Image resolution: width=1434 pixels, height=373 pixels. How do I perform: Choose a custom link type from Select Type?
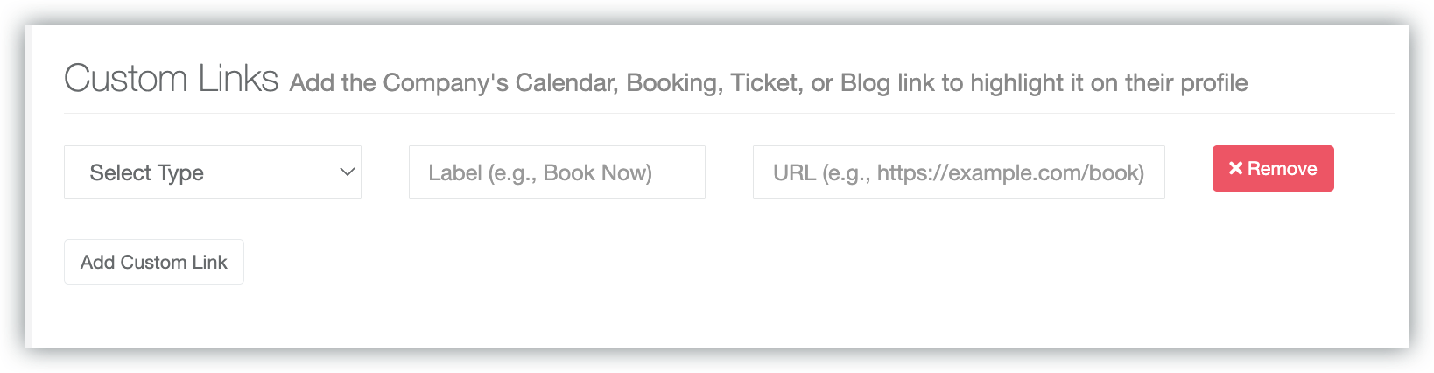pyautogui.click(x=212, y=172)
